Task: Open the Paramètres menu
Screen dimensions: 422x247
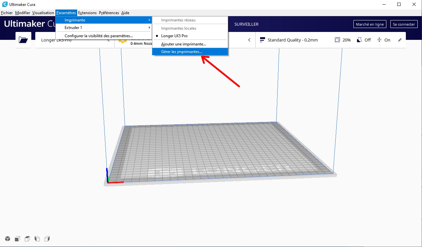Action: (x=66, y=13)
